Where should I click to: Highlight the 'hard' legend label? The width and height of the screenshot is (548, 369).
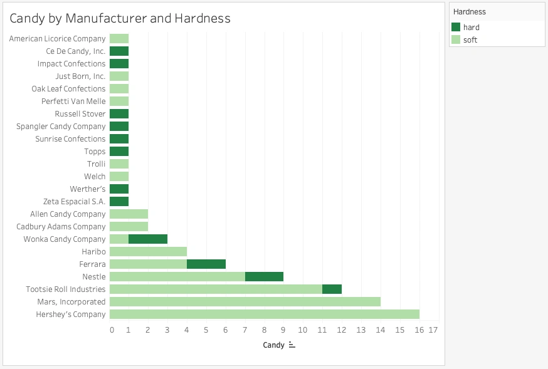click(x=472, y=28)
